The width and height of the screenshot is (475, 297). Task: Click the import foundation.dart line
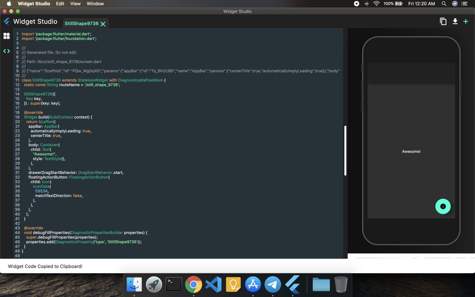pos(59,38)
